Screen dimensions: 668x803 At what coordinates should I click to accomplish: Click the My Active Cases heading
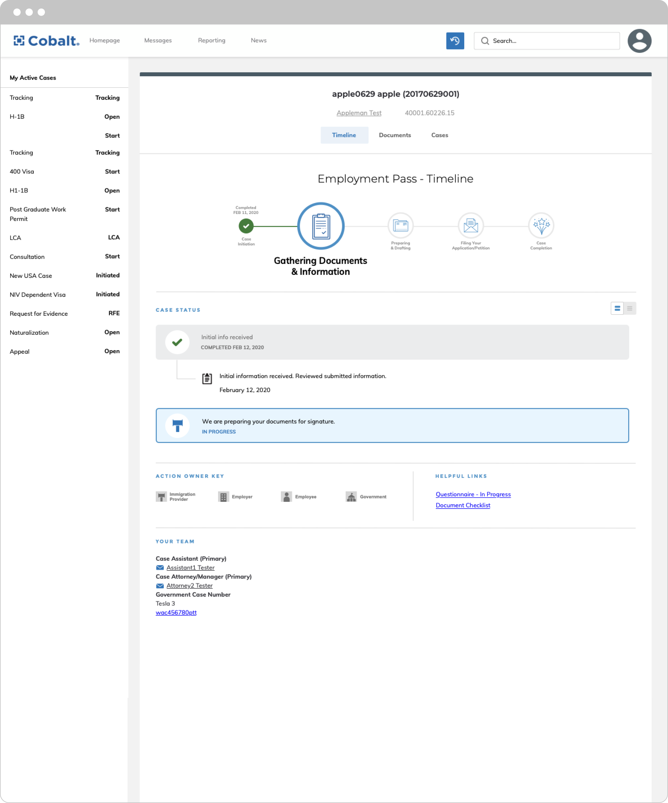pos(33,78)
